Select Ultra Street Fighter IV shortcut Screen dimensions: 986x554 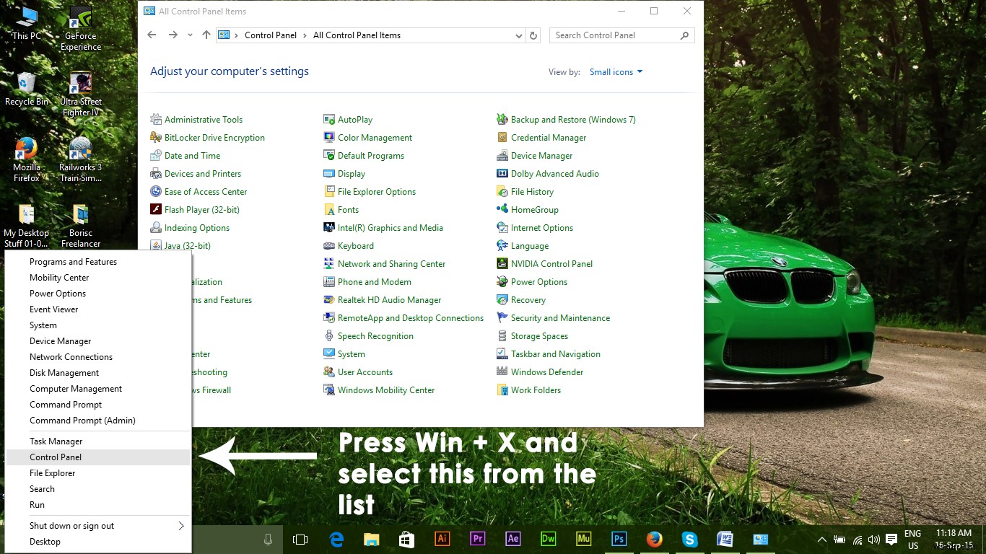pos(81,94)
